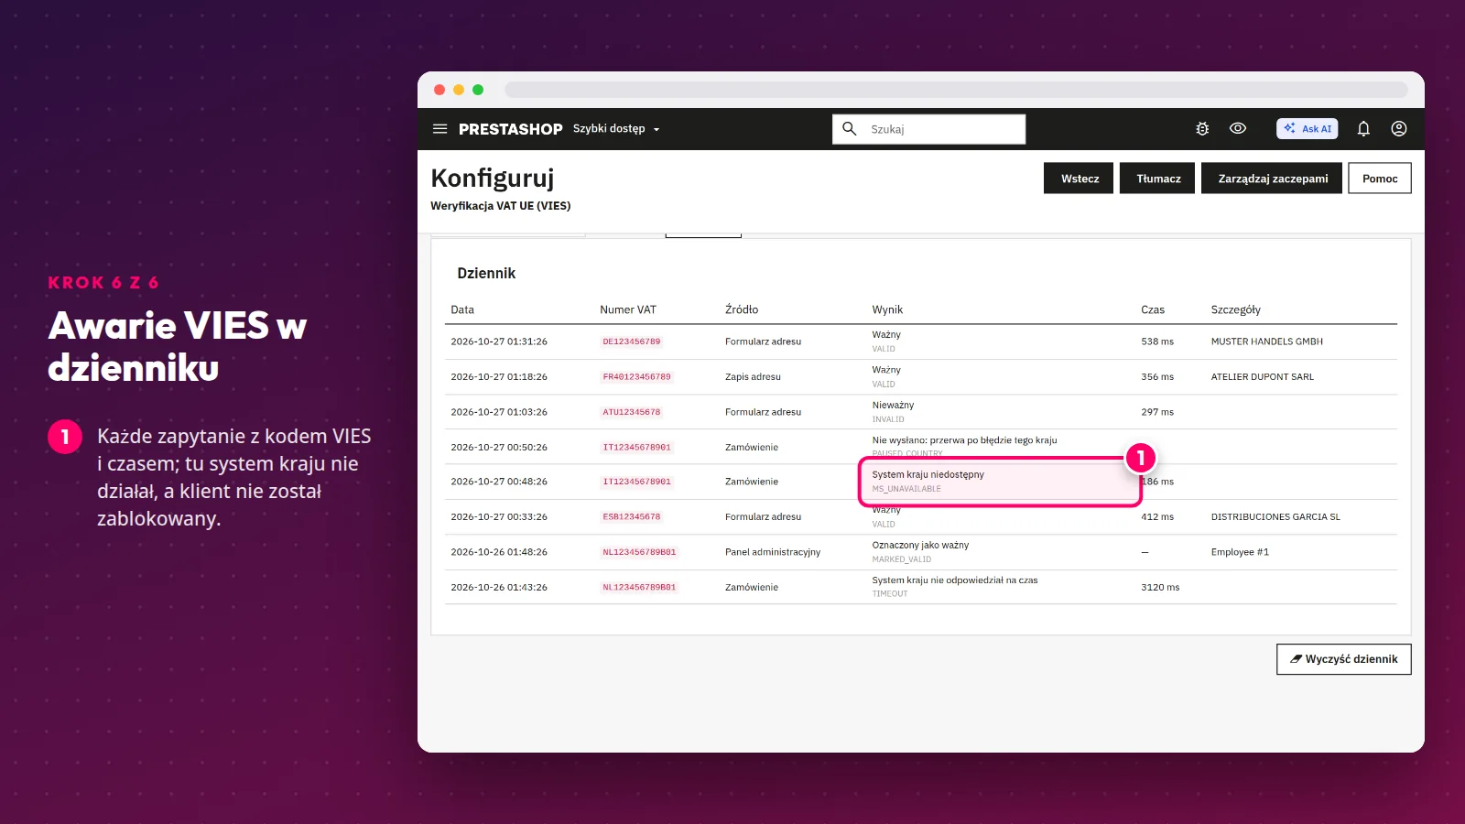Focus the Szukaj search field
Image resolution: width=1465 pixels, height=824 pixels.
pos(928,129)
